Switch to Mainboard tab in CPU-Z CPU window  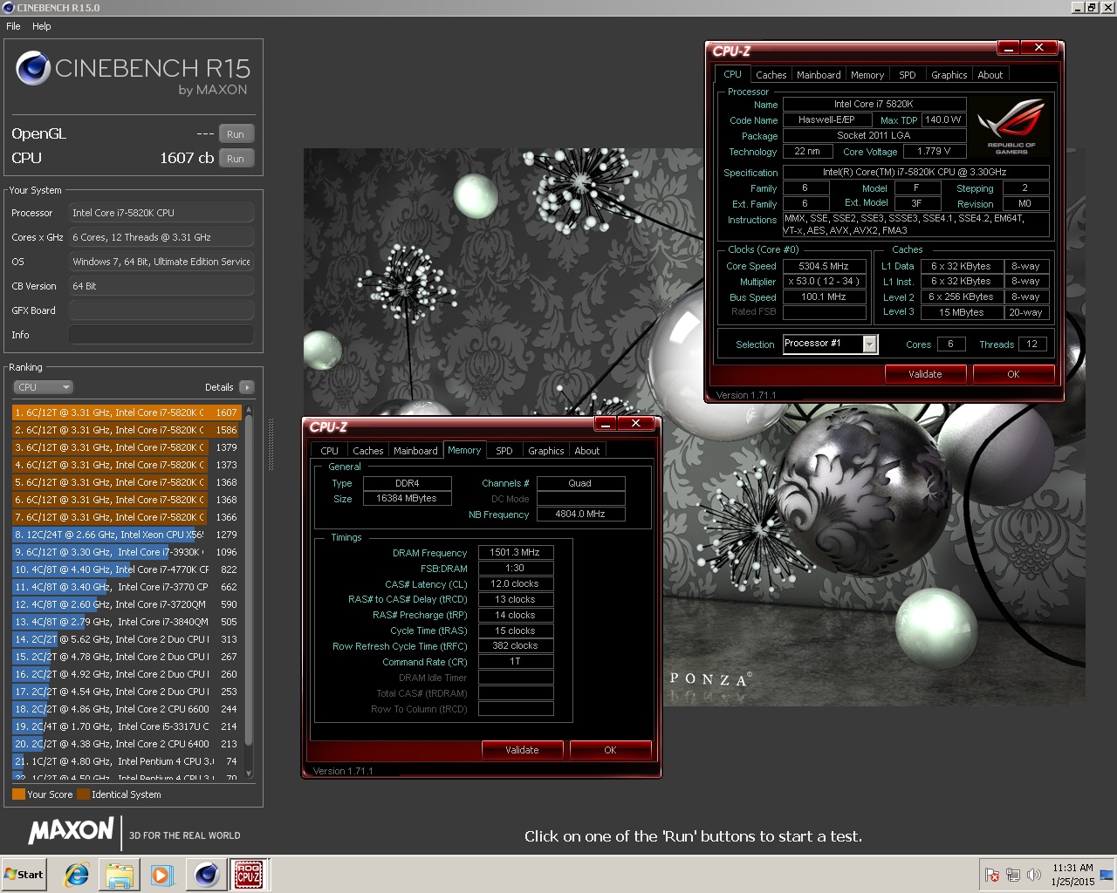[x=819, y=75]
